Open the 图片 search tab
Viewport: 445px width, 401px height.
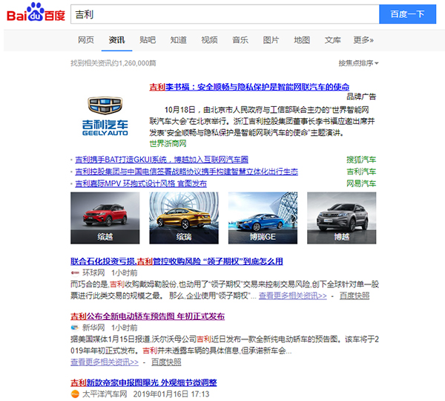(271, 40)
